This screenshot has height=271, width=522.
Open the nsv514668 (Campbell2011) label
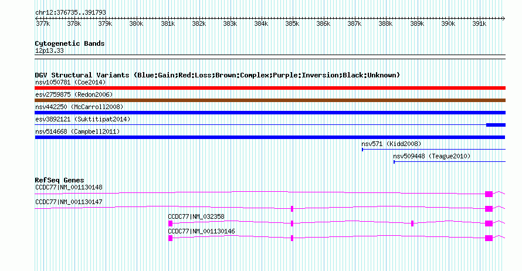77,131
